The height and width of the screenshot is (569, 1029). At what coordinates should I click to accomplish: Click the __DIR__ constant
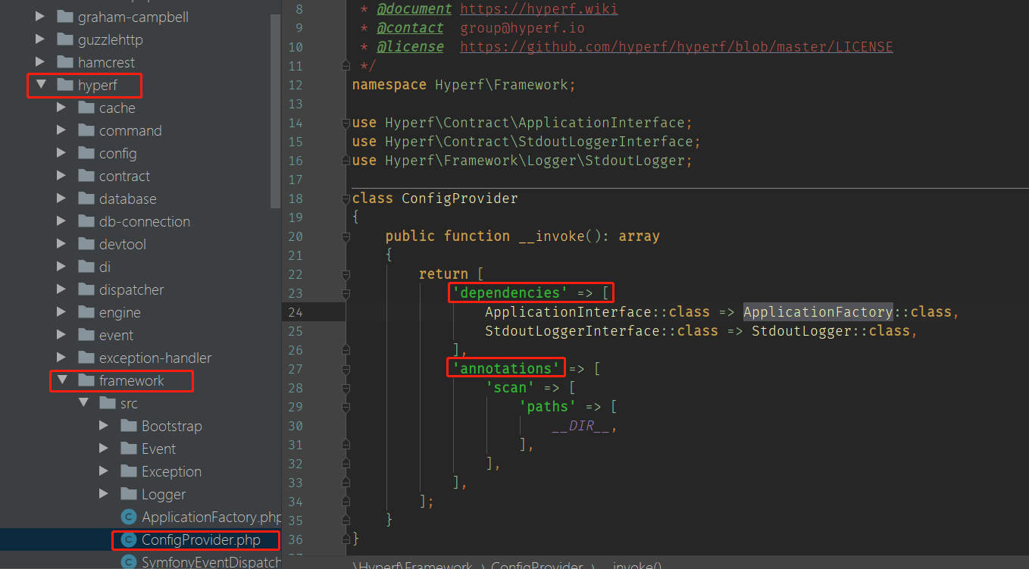pyautogui.click(x=580, y=426)
